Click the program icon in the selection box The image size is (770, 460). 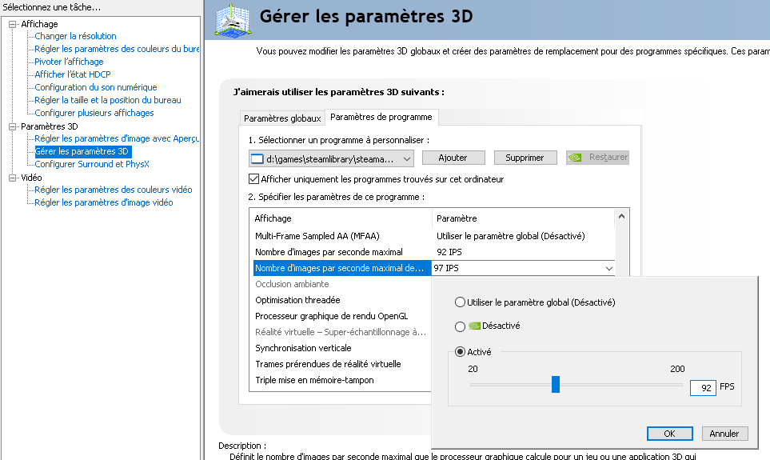257,158
